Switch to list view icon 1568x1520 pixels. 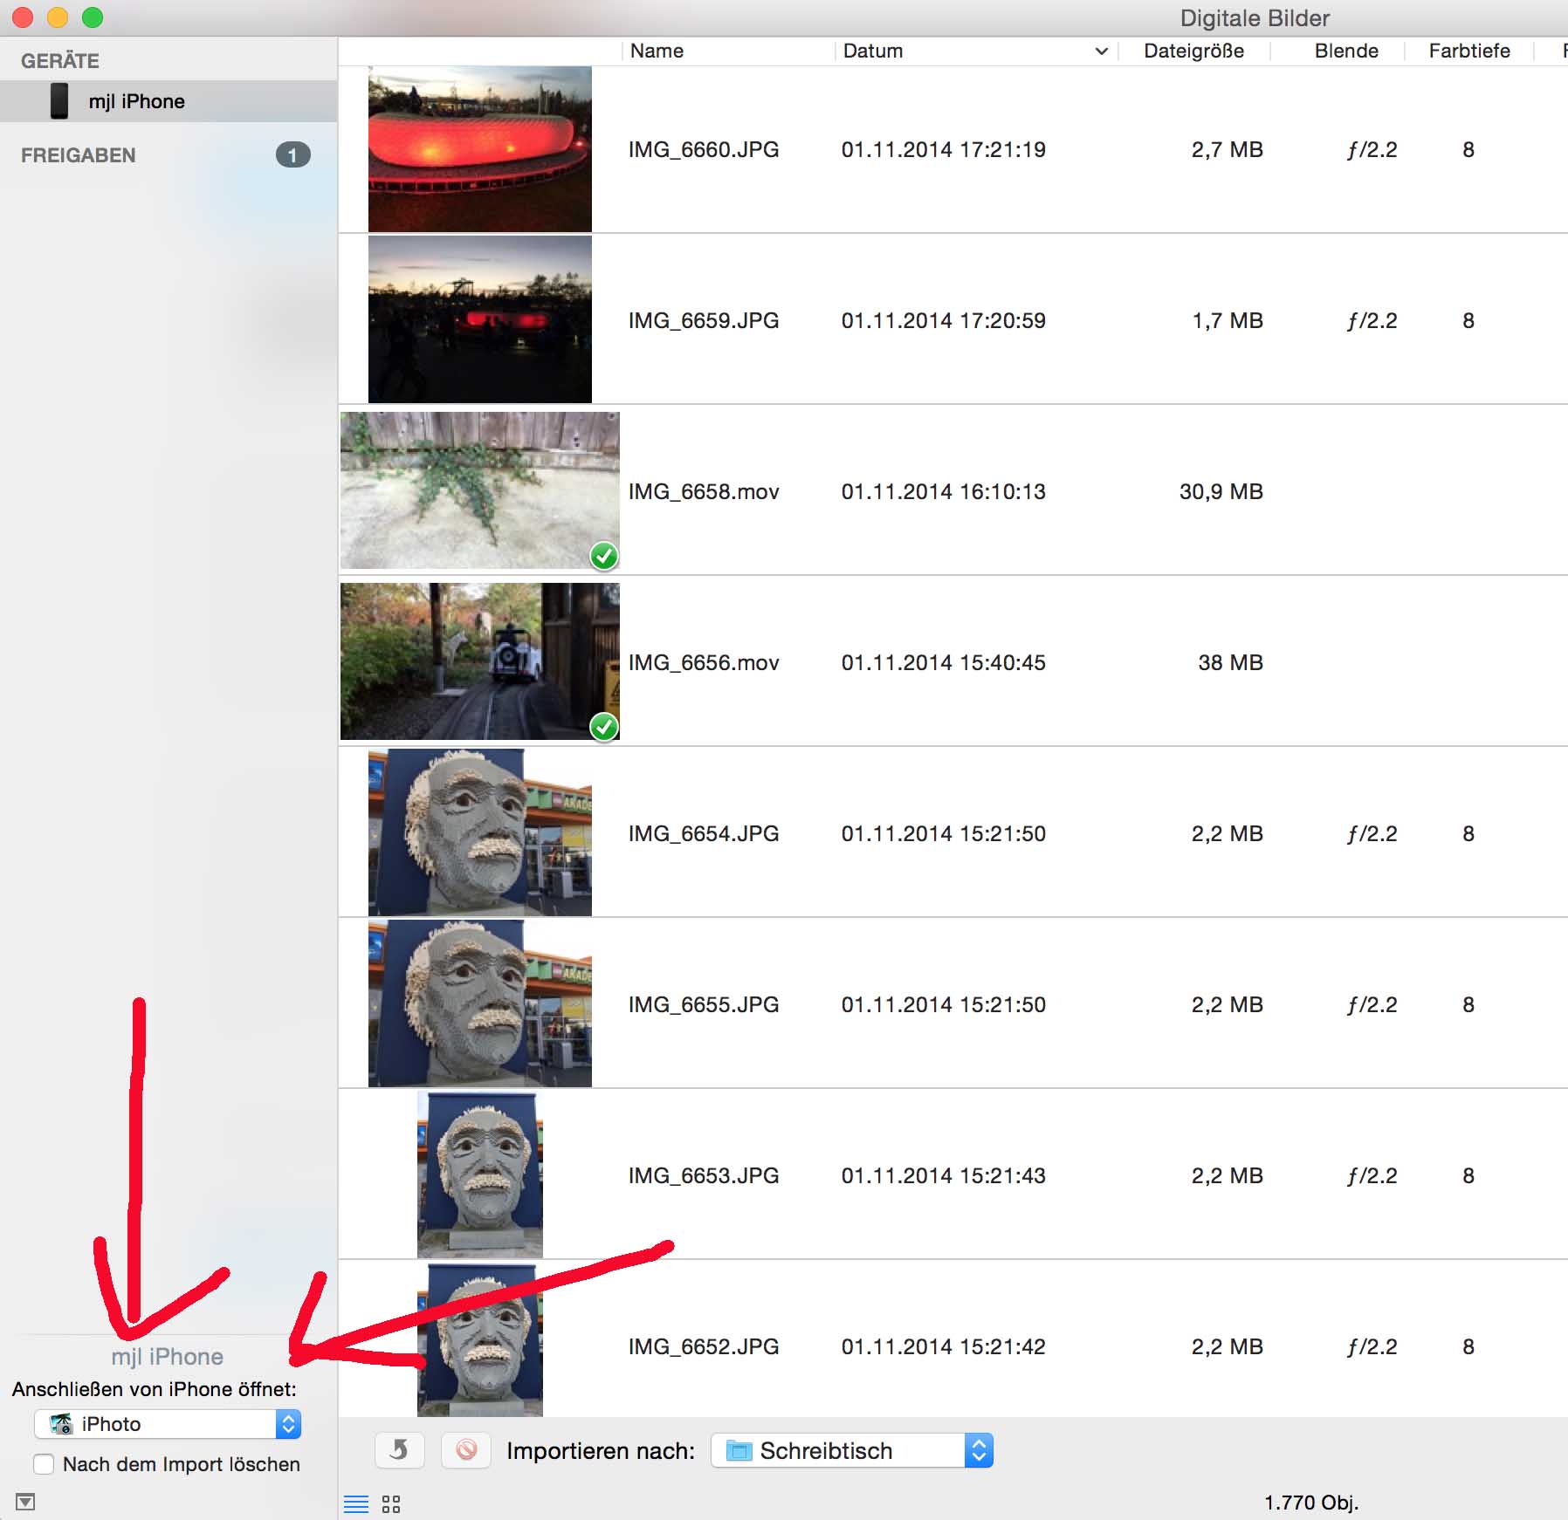click(x=356, y=1503)
